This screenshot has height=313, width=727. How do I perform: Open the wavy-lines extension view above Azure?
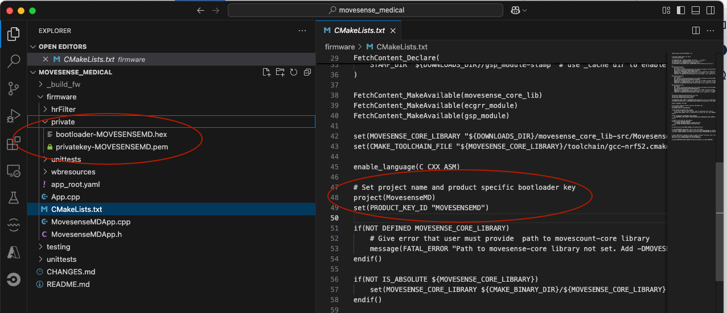coord(14,225)
